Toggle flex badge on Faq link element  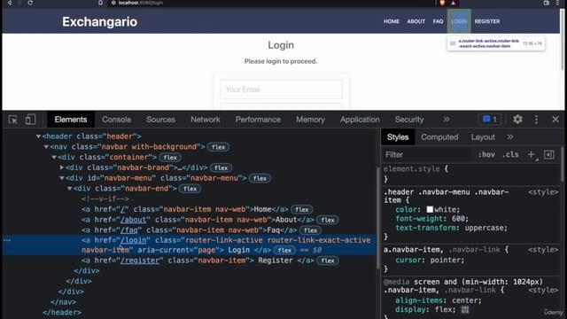(310, 230)
